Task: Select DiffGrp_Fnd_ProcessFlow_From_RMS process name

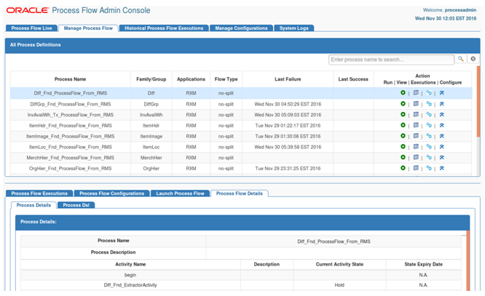Action: [x=71, y=104]
